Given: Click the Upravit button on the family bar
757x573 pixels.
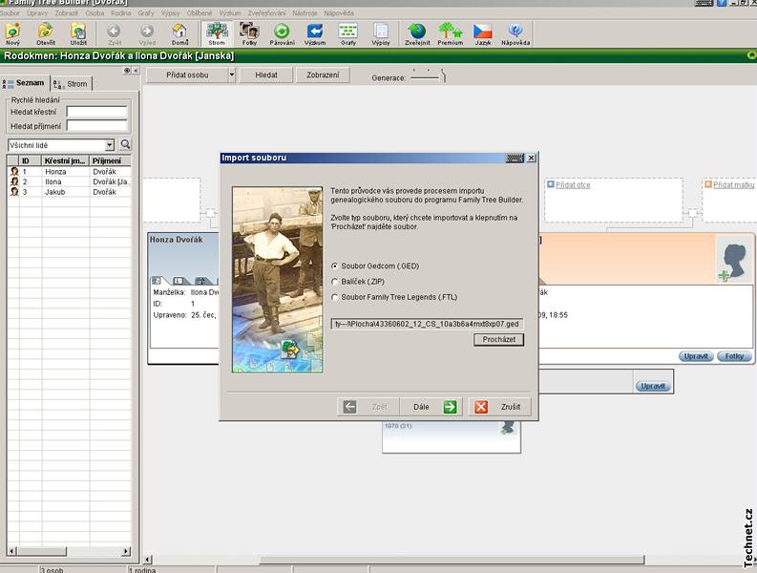Looking at the screenshot, I should [x=653, y=386].
